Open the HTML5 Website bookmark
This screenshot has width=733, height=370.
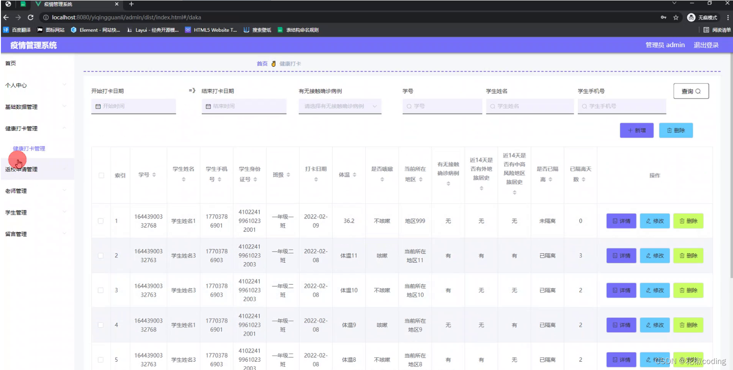point(211,30)
